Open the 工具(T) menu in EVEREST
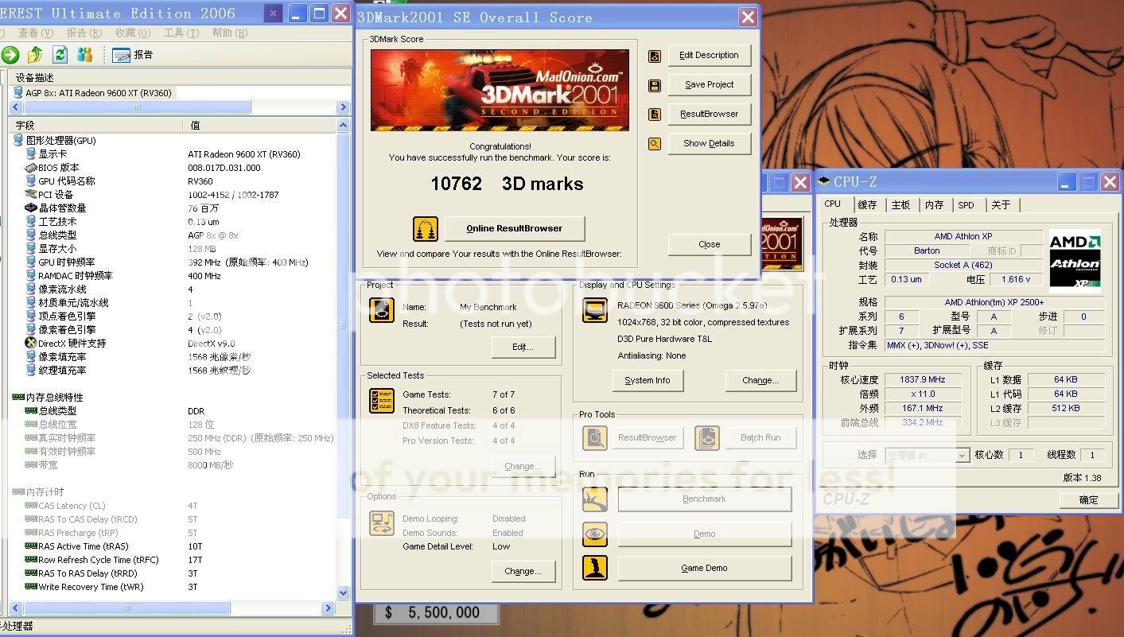Image resolution: width=1124 pixels, height=637 pixels. (181, 33)
